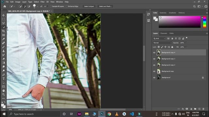209x117 pixels.
Task: Open the Kind filter dropdown
Action: (159, 38)
